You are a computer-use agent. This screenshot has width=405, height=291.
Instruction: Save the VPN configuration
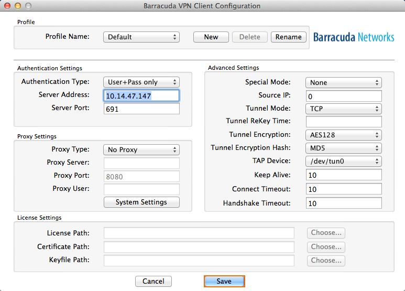point(224,281)
